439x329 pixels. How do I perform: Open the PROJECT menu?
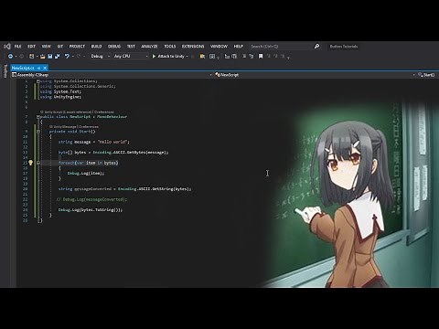click(77, 47)
